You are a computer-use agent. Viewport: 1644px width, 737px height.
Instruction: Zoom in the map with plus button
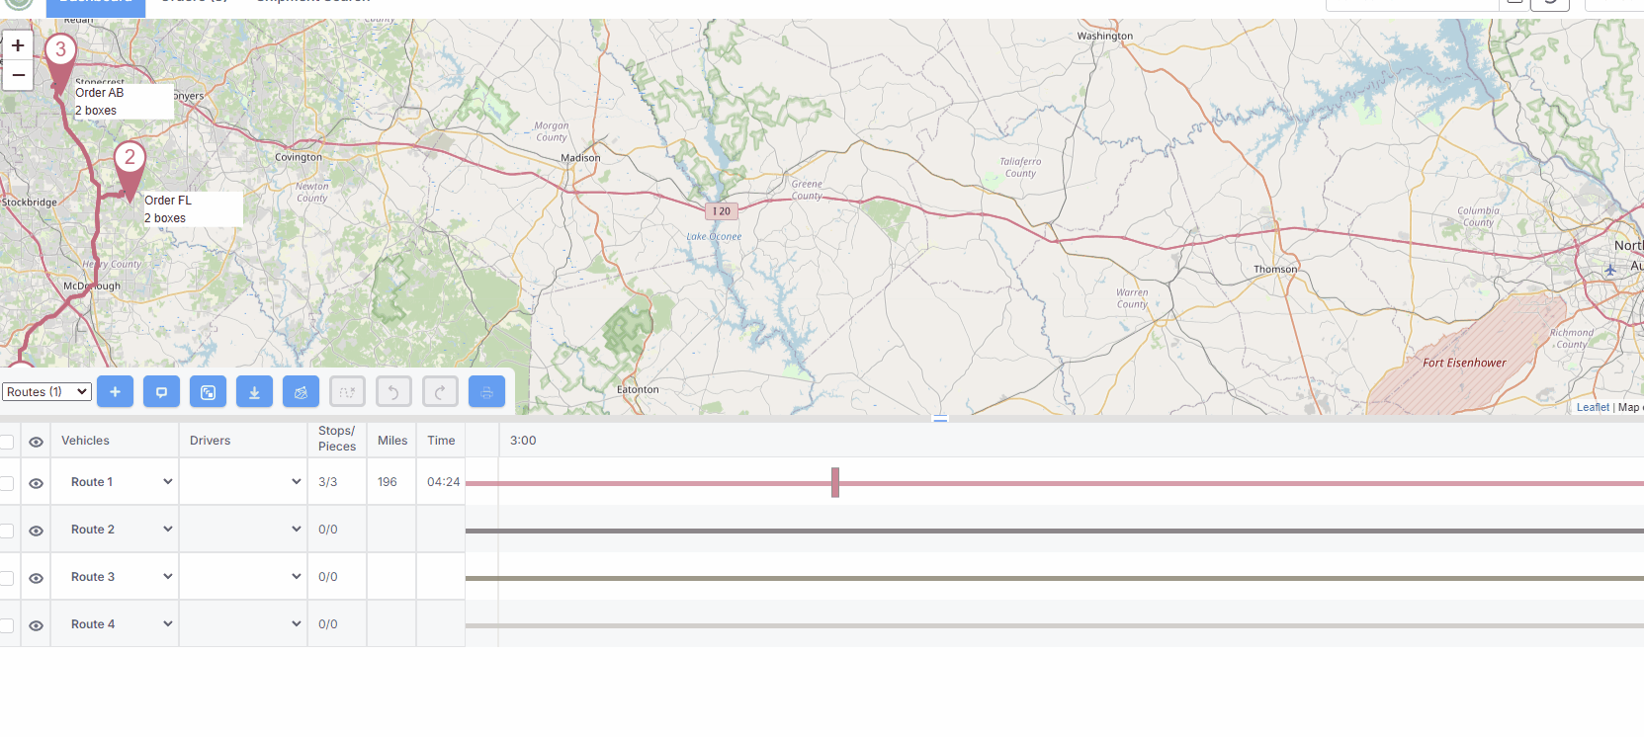click(x=18, y=45)
